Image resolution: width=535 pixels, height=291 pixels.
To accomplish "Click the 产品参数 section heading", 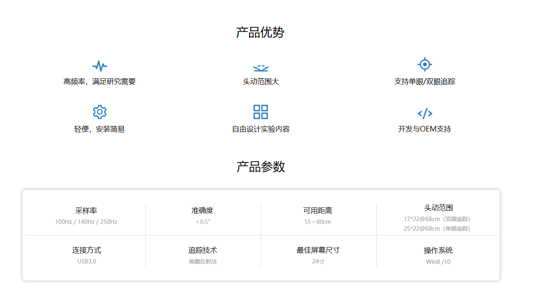I will click(261, 167).
